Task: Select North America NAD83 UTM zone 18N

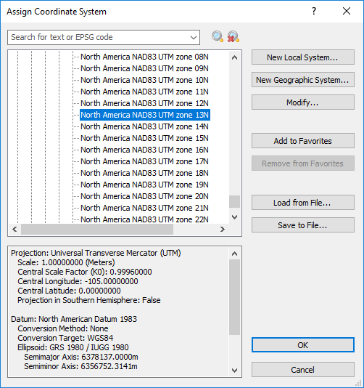Action: coord(144,173)
